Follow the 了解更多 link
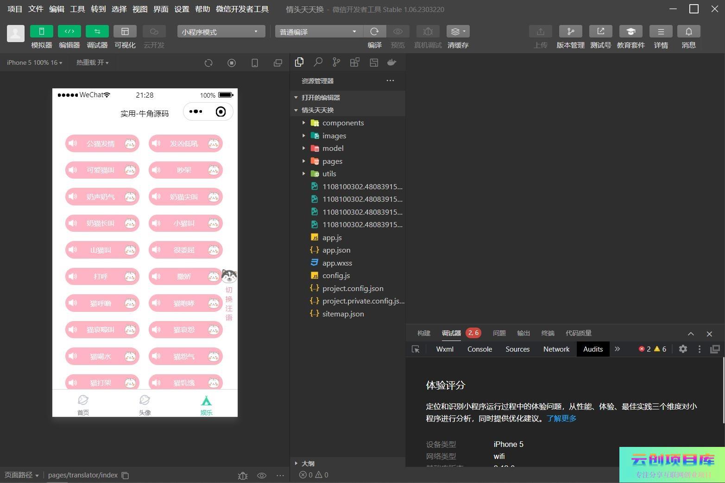The width and height of the screenshot is (725, 483). 561,418
